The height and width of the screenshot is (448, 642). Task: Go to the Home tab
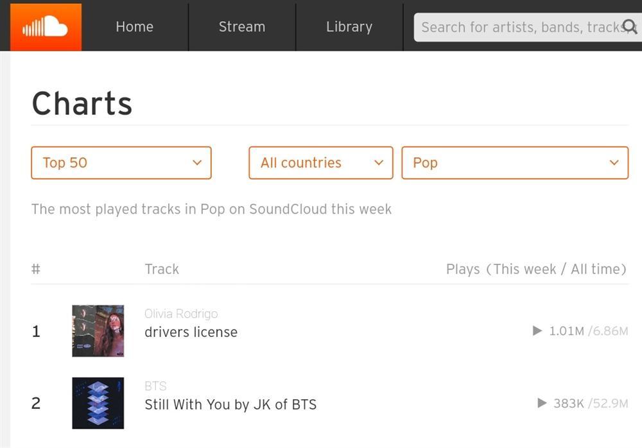[x=134, y=27]
